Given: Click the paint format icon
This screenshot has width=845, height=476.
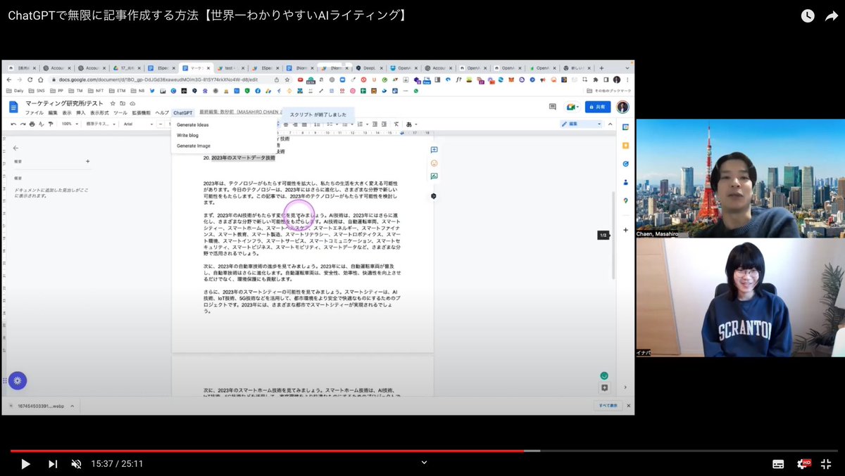Looking at the screenshot, I should (50, 124).
